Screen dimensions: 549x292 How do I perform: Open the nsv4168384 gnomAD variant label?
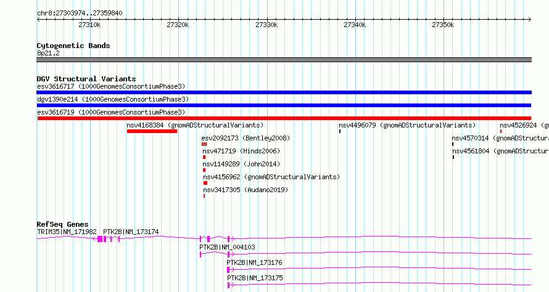[x=195, y=125]
